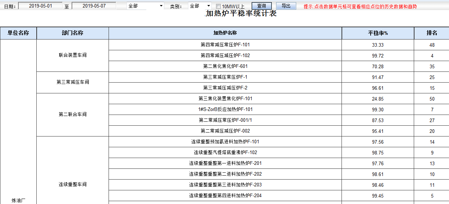This screenshot has width=449, height=204.
Task: Click the 99.72 value for 减压炉F-102
Action: click(x=377, y=56)
